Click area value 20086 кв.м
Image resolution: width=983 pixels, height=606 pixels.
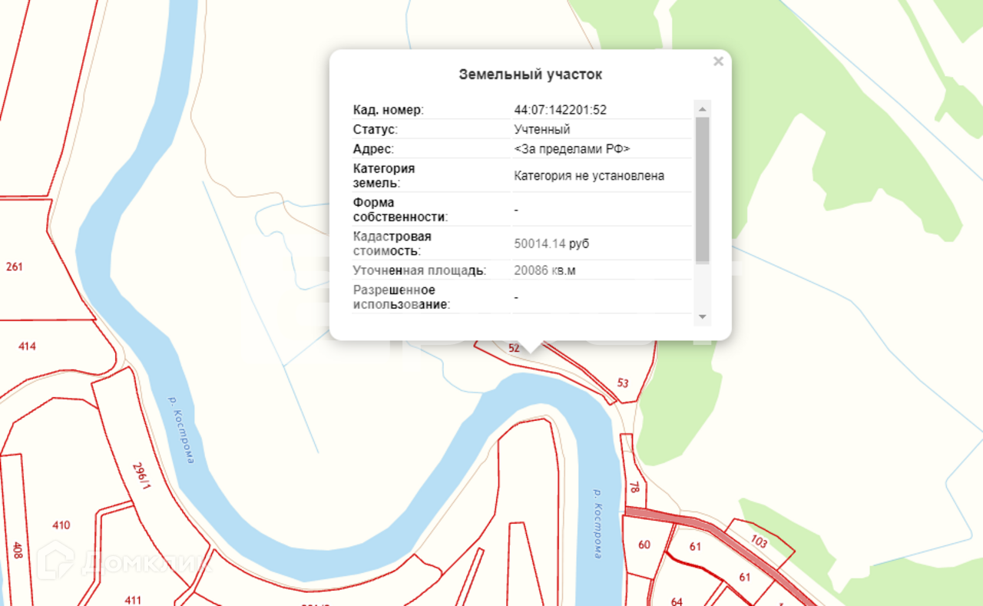[544, 270]
